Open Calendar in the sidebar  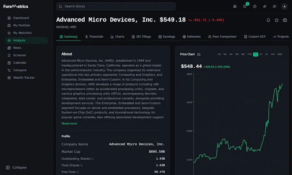click(x=26, y=62)
